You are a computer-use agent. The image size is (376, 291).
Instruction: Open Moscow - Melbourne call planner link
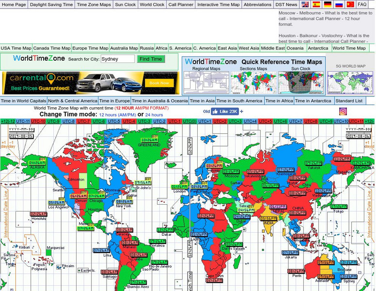(326, 18)
